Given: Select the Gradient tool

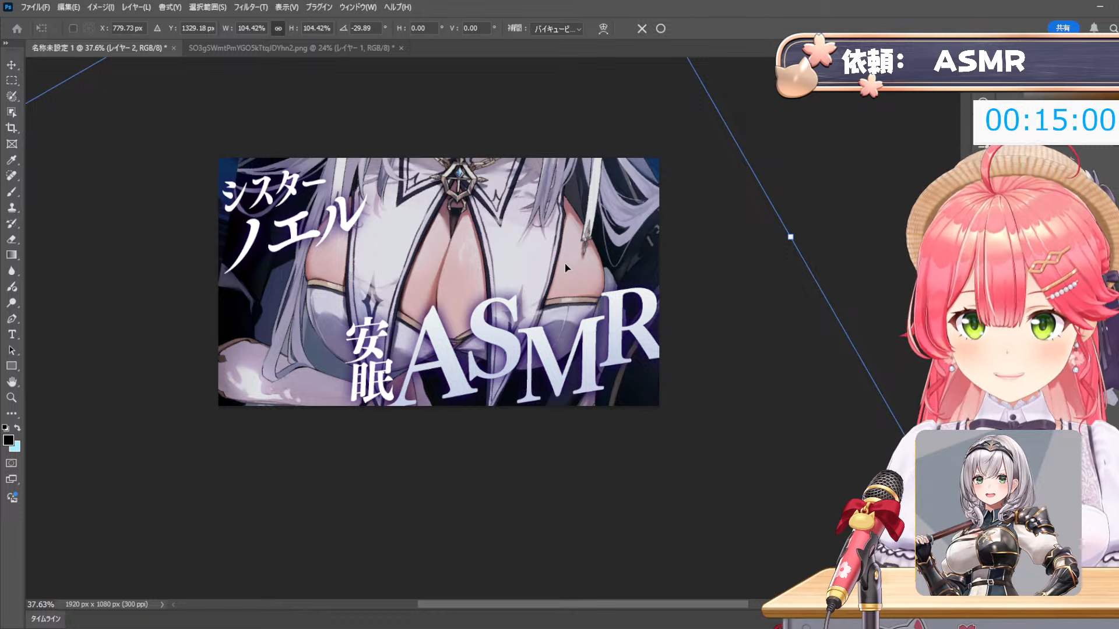Looking at the screenshot, I should point(12,255).
